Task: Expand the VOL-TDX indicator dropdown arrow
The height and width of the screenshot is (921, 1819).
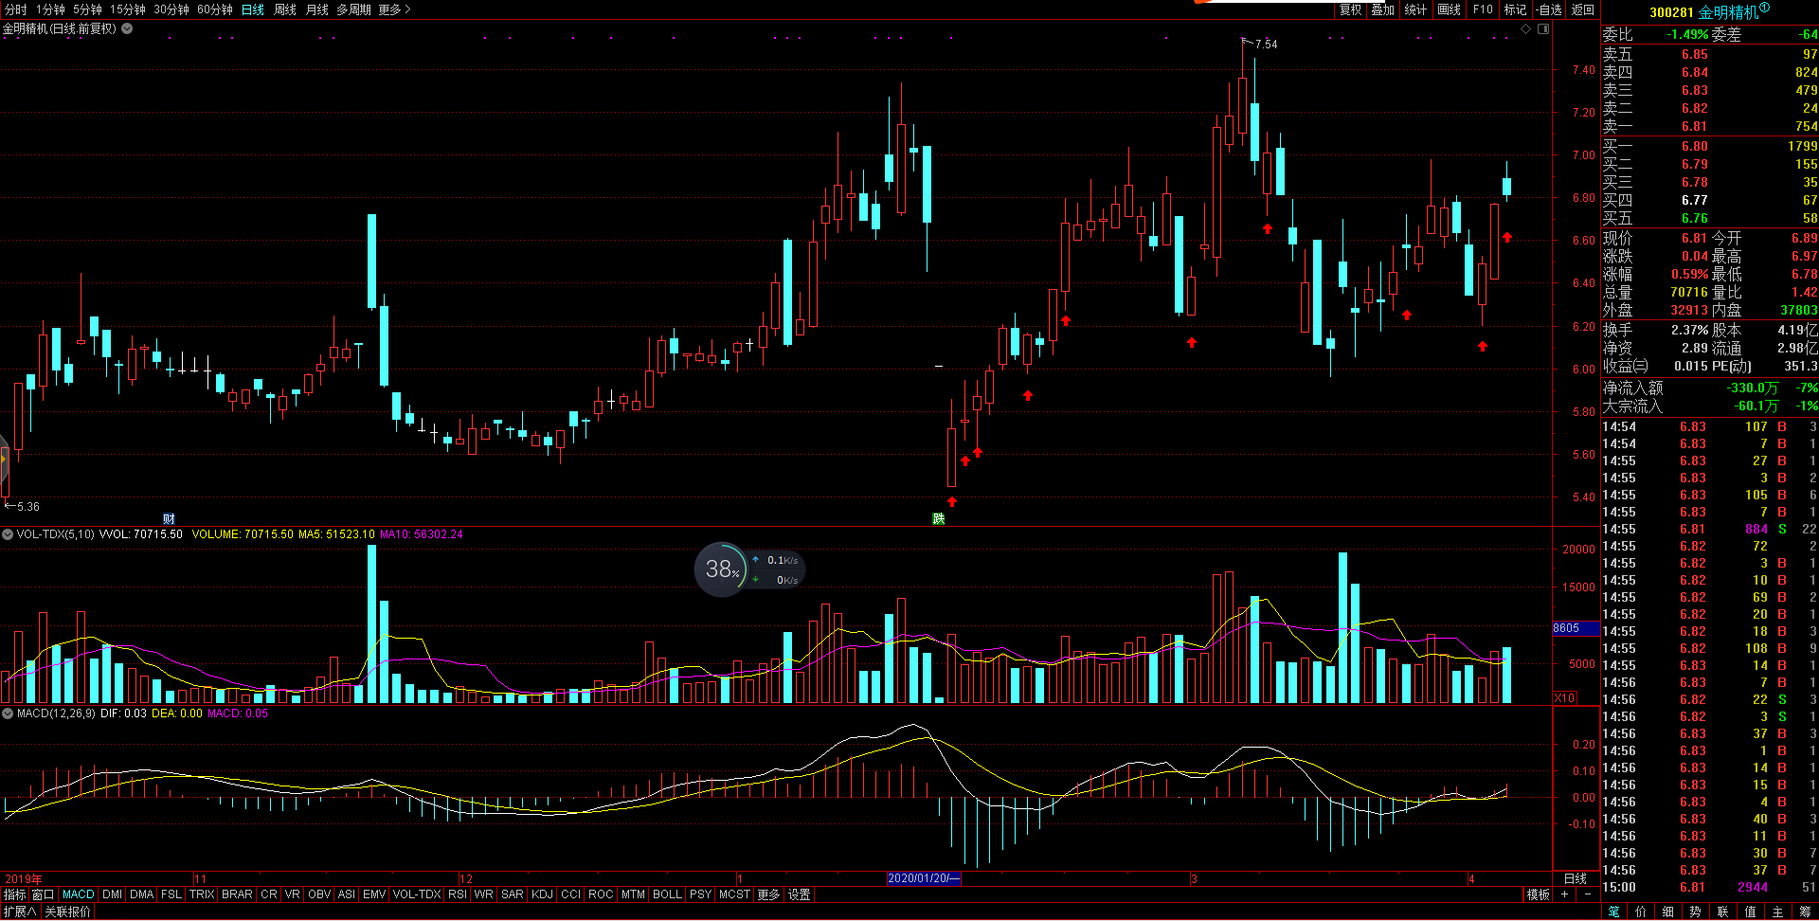Action: click(8, 534)
